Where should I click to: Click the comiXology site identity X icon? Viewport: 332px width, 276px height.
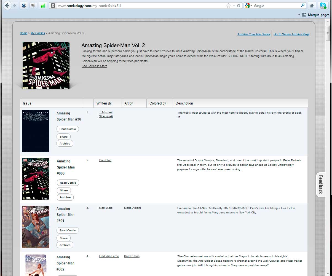tap(53, 6)
